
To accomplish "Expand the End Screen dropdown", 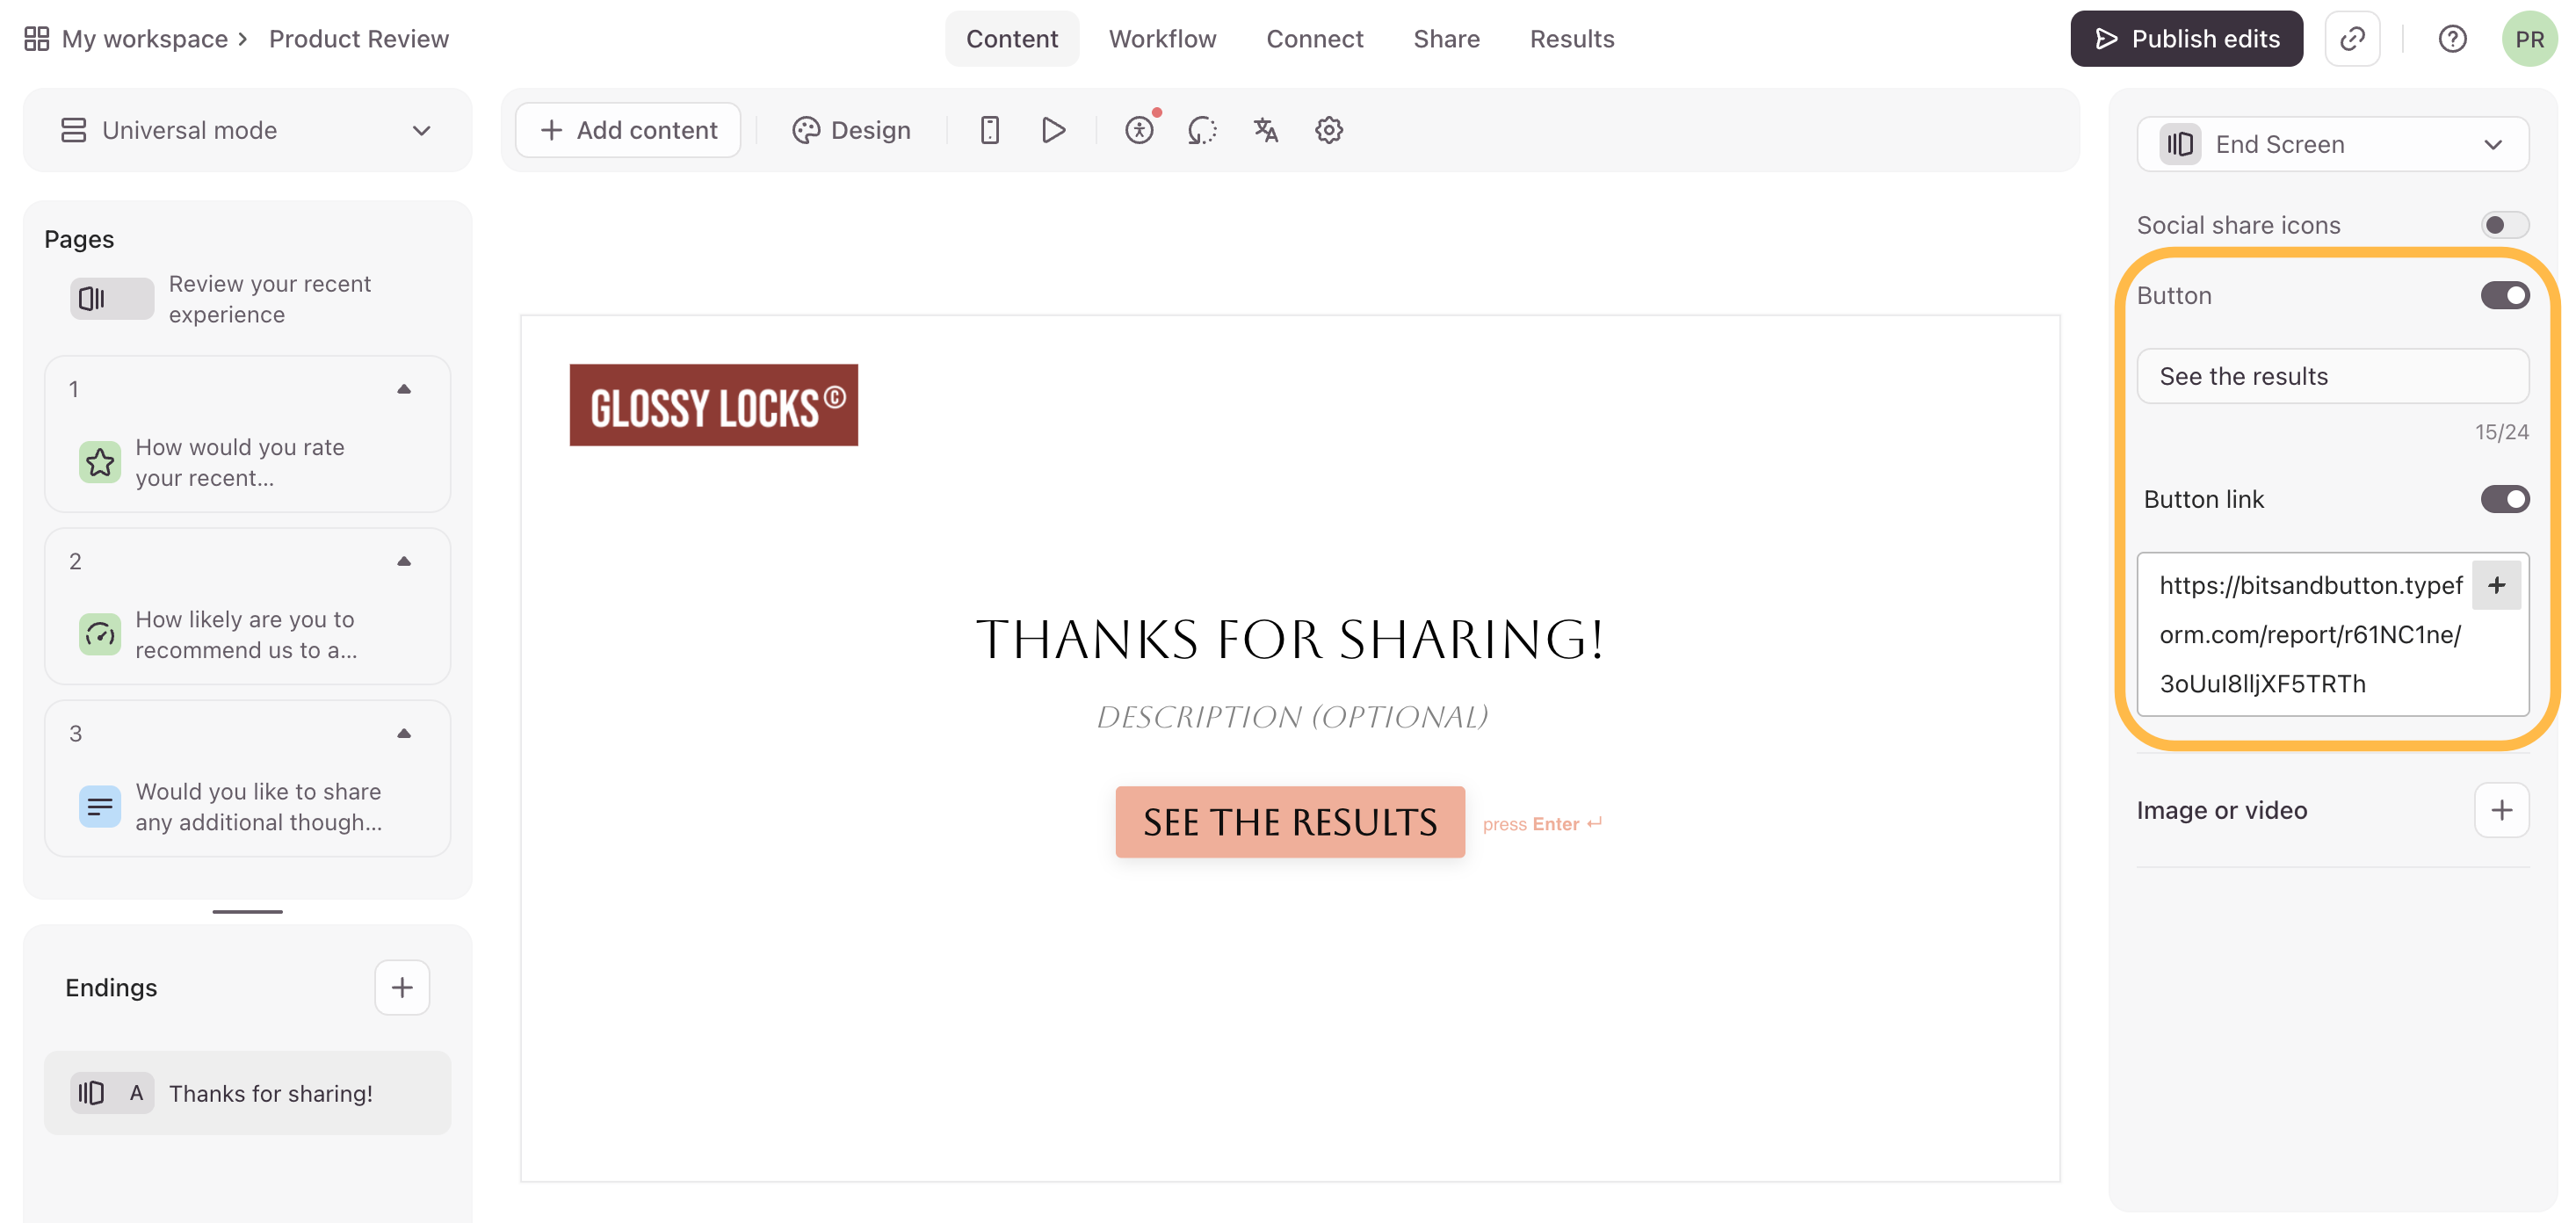I will coord(2332,144).
